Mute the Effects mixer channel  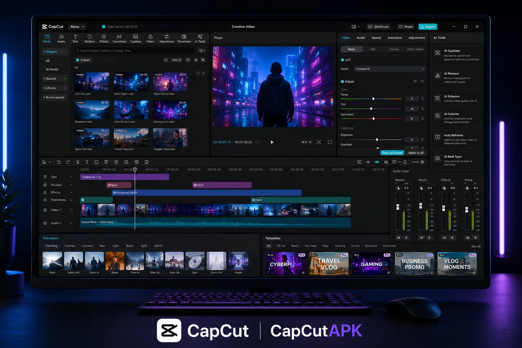click(445, 238)
